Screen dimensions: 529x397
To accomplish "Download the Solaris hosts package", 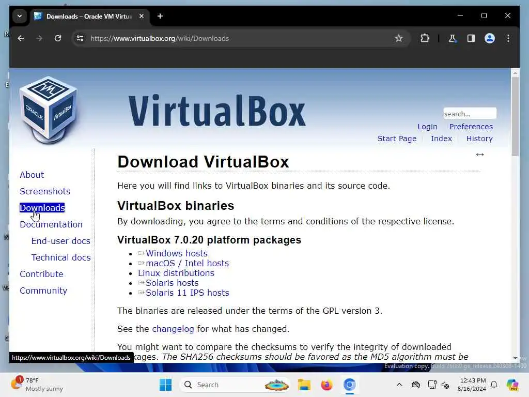I will pyautogui.click(x=172, y=283).
